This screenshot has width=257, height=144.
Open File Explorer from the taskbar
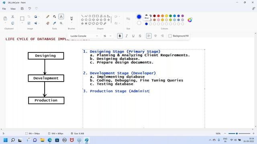tap(42, 140)
